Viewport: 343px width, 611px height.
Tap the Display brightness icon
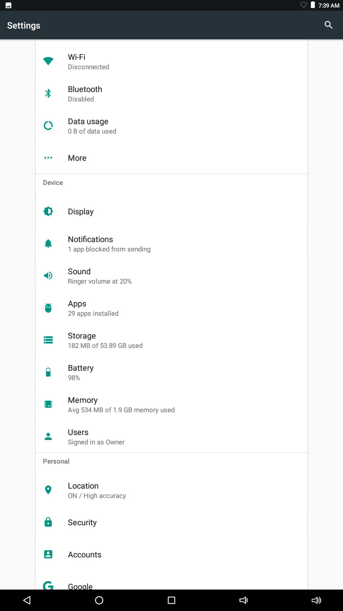click(48, 211)
